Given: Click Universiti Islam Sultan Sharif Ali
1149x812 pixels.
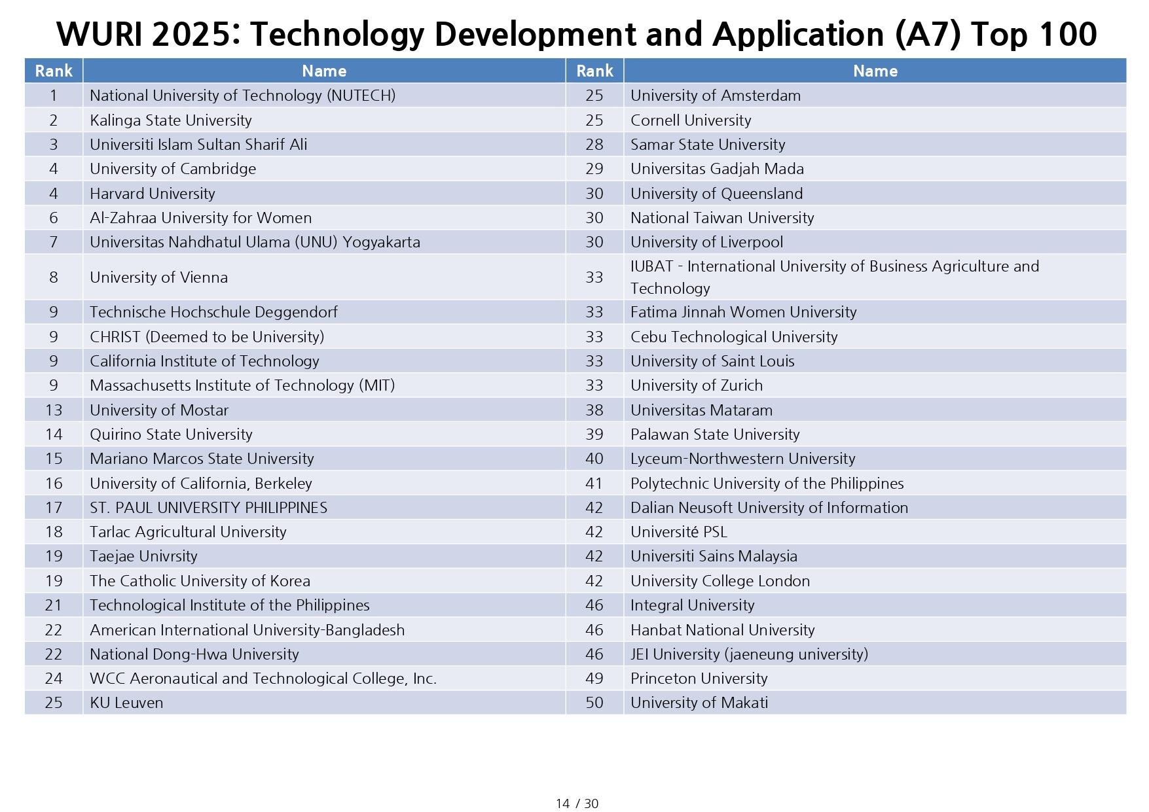Looking at the screenshot, I should click(x=198, y=145).
